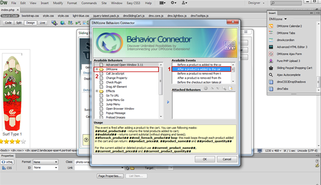Switch Properties panel to CSS mode
321x185 pixels.
click(x=7, y=168)
